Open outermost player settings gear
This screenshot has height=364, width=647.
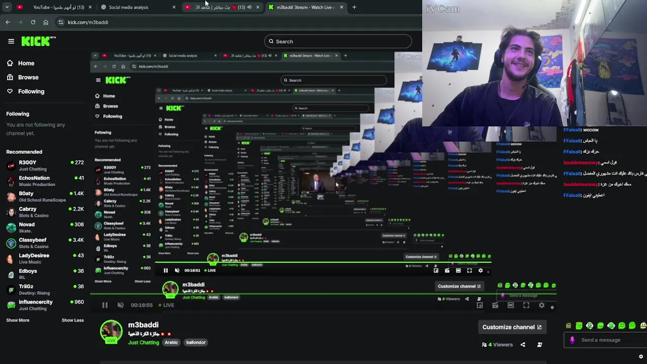[x=541, y=305]
